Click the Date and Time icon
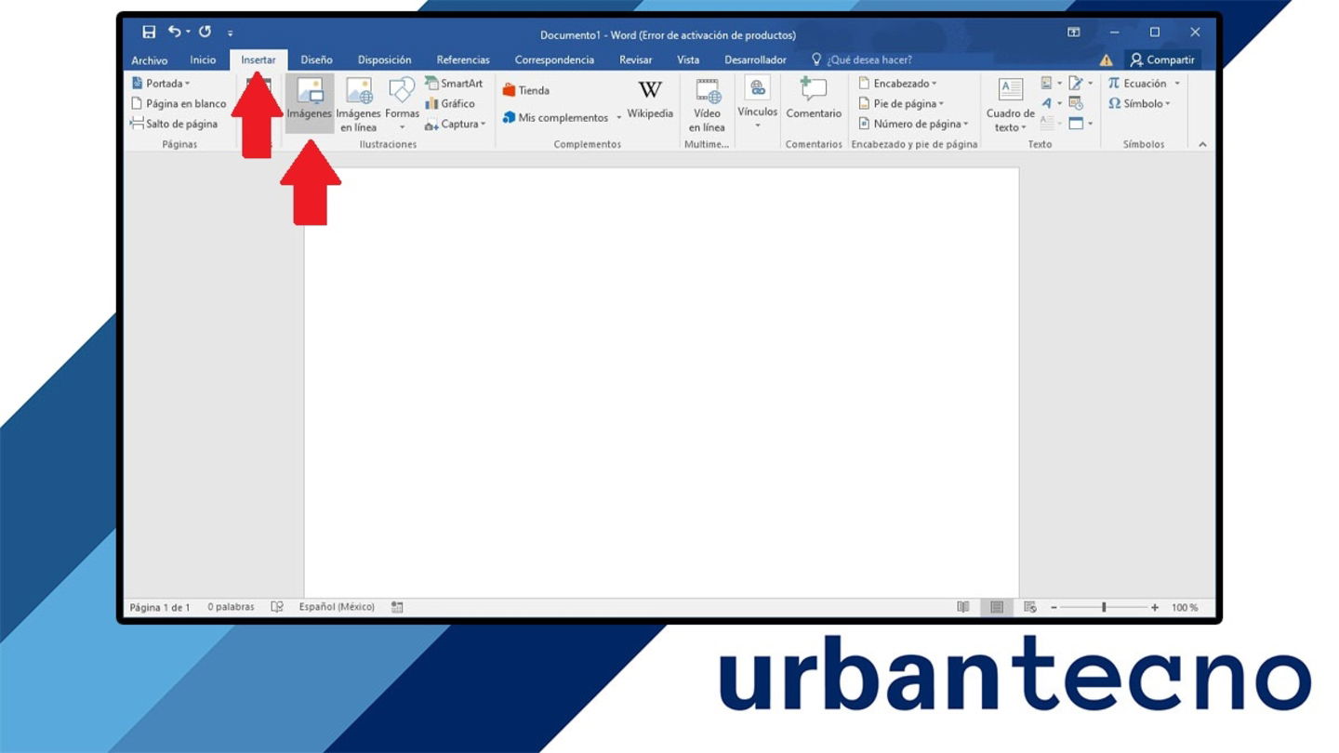This screenshot has height=753, width=1339. (1076, 103)
